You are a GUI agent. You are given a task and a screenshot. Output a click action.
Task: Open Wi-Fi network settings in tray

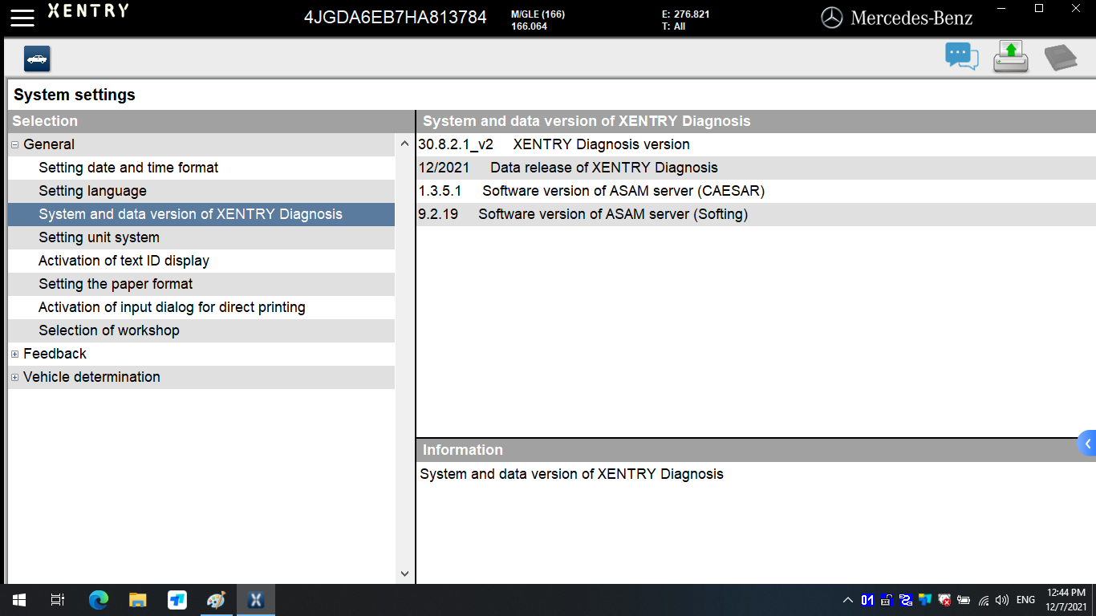point(983,600)
